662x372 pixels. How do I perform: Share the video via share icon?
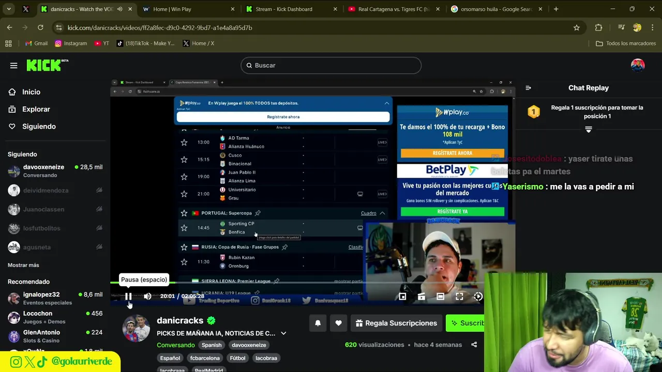tap(474, 345)
